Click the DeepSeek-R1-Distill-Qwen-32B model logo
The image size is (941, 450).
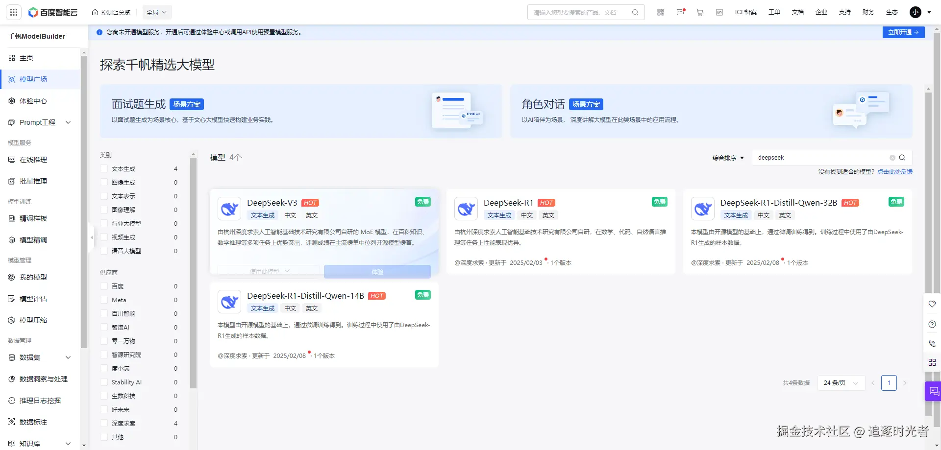coord(703,209)
